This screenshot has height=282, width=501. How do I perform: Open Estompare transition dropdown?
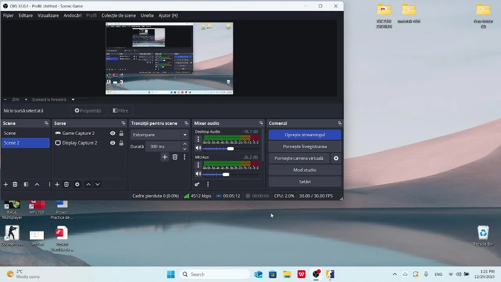click(x=159, y=135)
